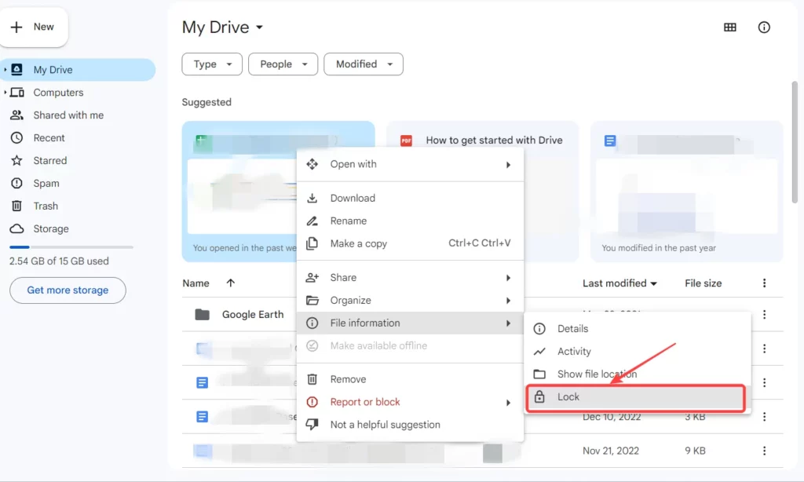Viewport: 804px width, 482px height.
Task: Expand the My Drive tree arrow in sidebar
Action: coord(5,70)
